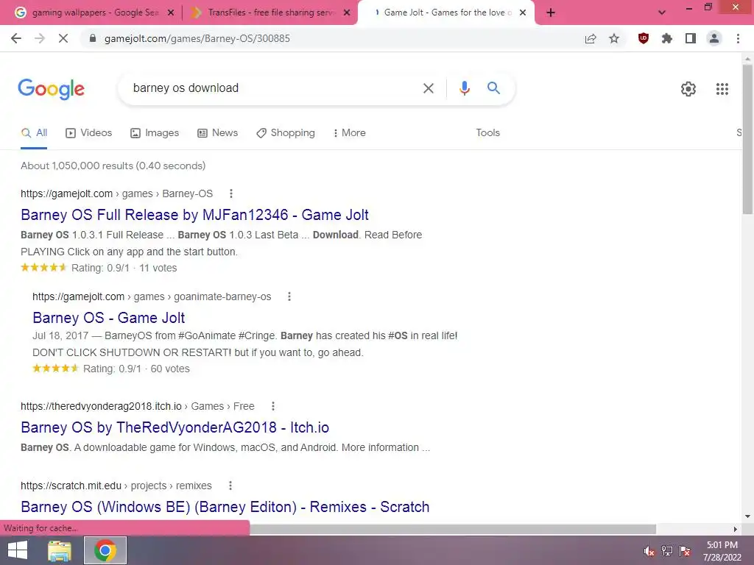Click the theredvyonderag2018.itch.io breadcrumb URL
Screen dimensions: 754x565
(138, 406)
